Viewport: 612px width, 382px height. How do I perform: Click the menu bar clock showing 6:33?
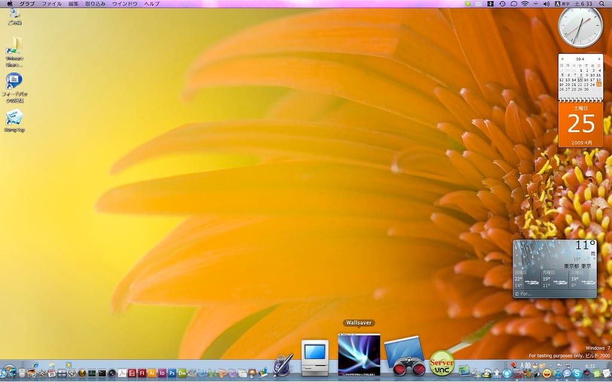[583, 4]
